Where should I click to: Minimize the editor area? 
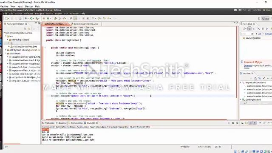(235, 23)
